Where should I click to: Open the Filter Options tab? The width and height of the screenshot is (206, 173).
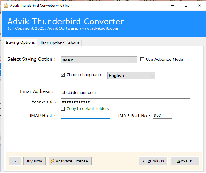[x=51, y=43]
